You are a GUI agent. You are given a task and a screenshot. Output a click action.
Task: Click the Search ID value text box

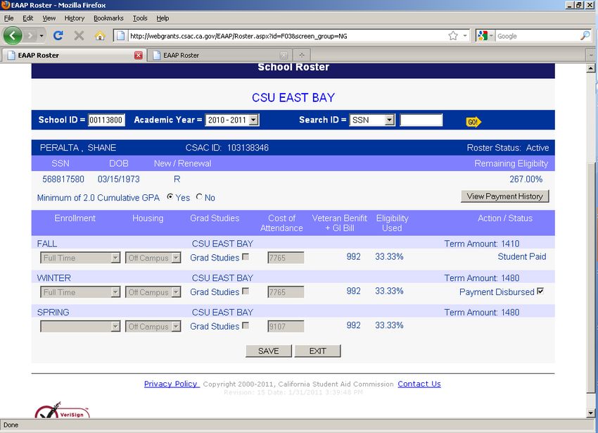[421, 120]
